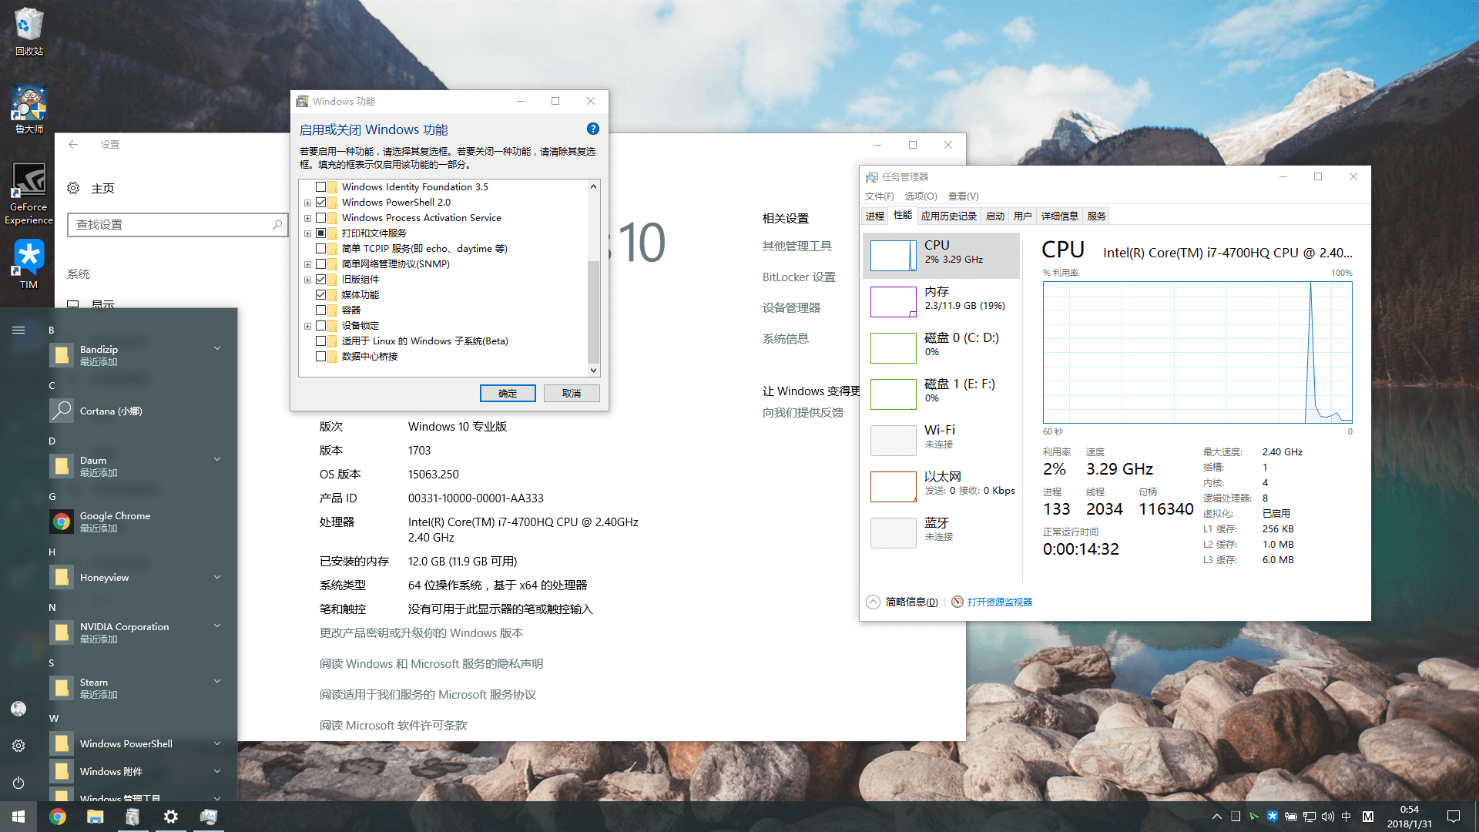Expand the Bandizip folder in the Start menu
This screenshot has height=832, width=1479.
[217, 348]
